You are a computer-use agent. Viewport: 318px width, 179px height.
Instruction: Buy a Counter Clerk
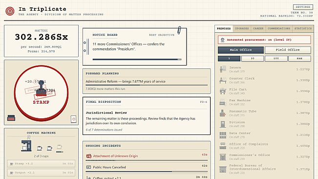264,80
